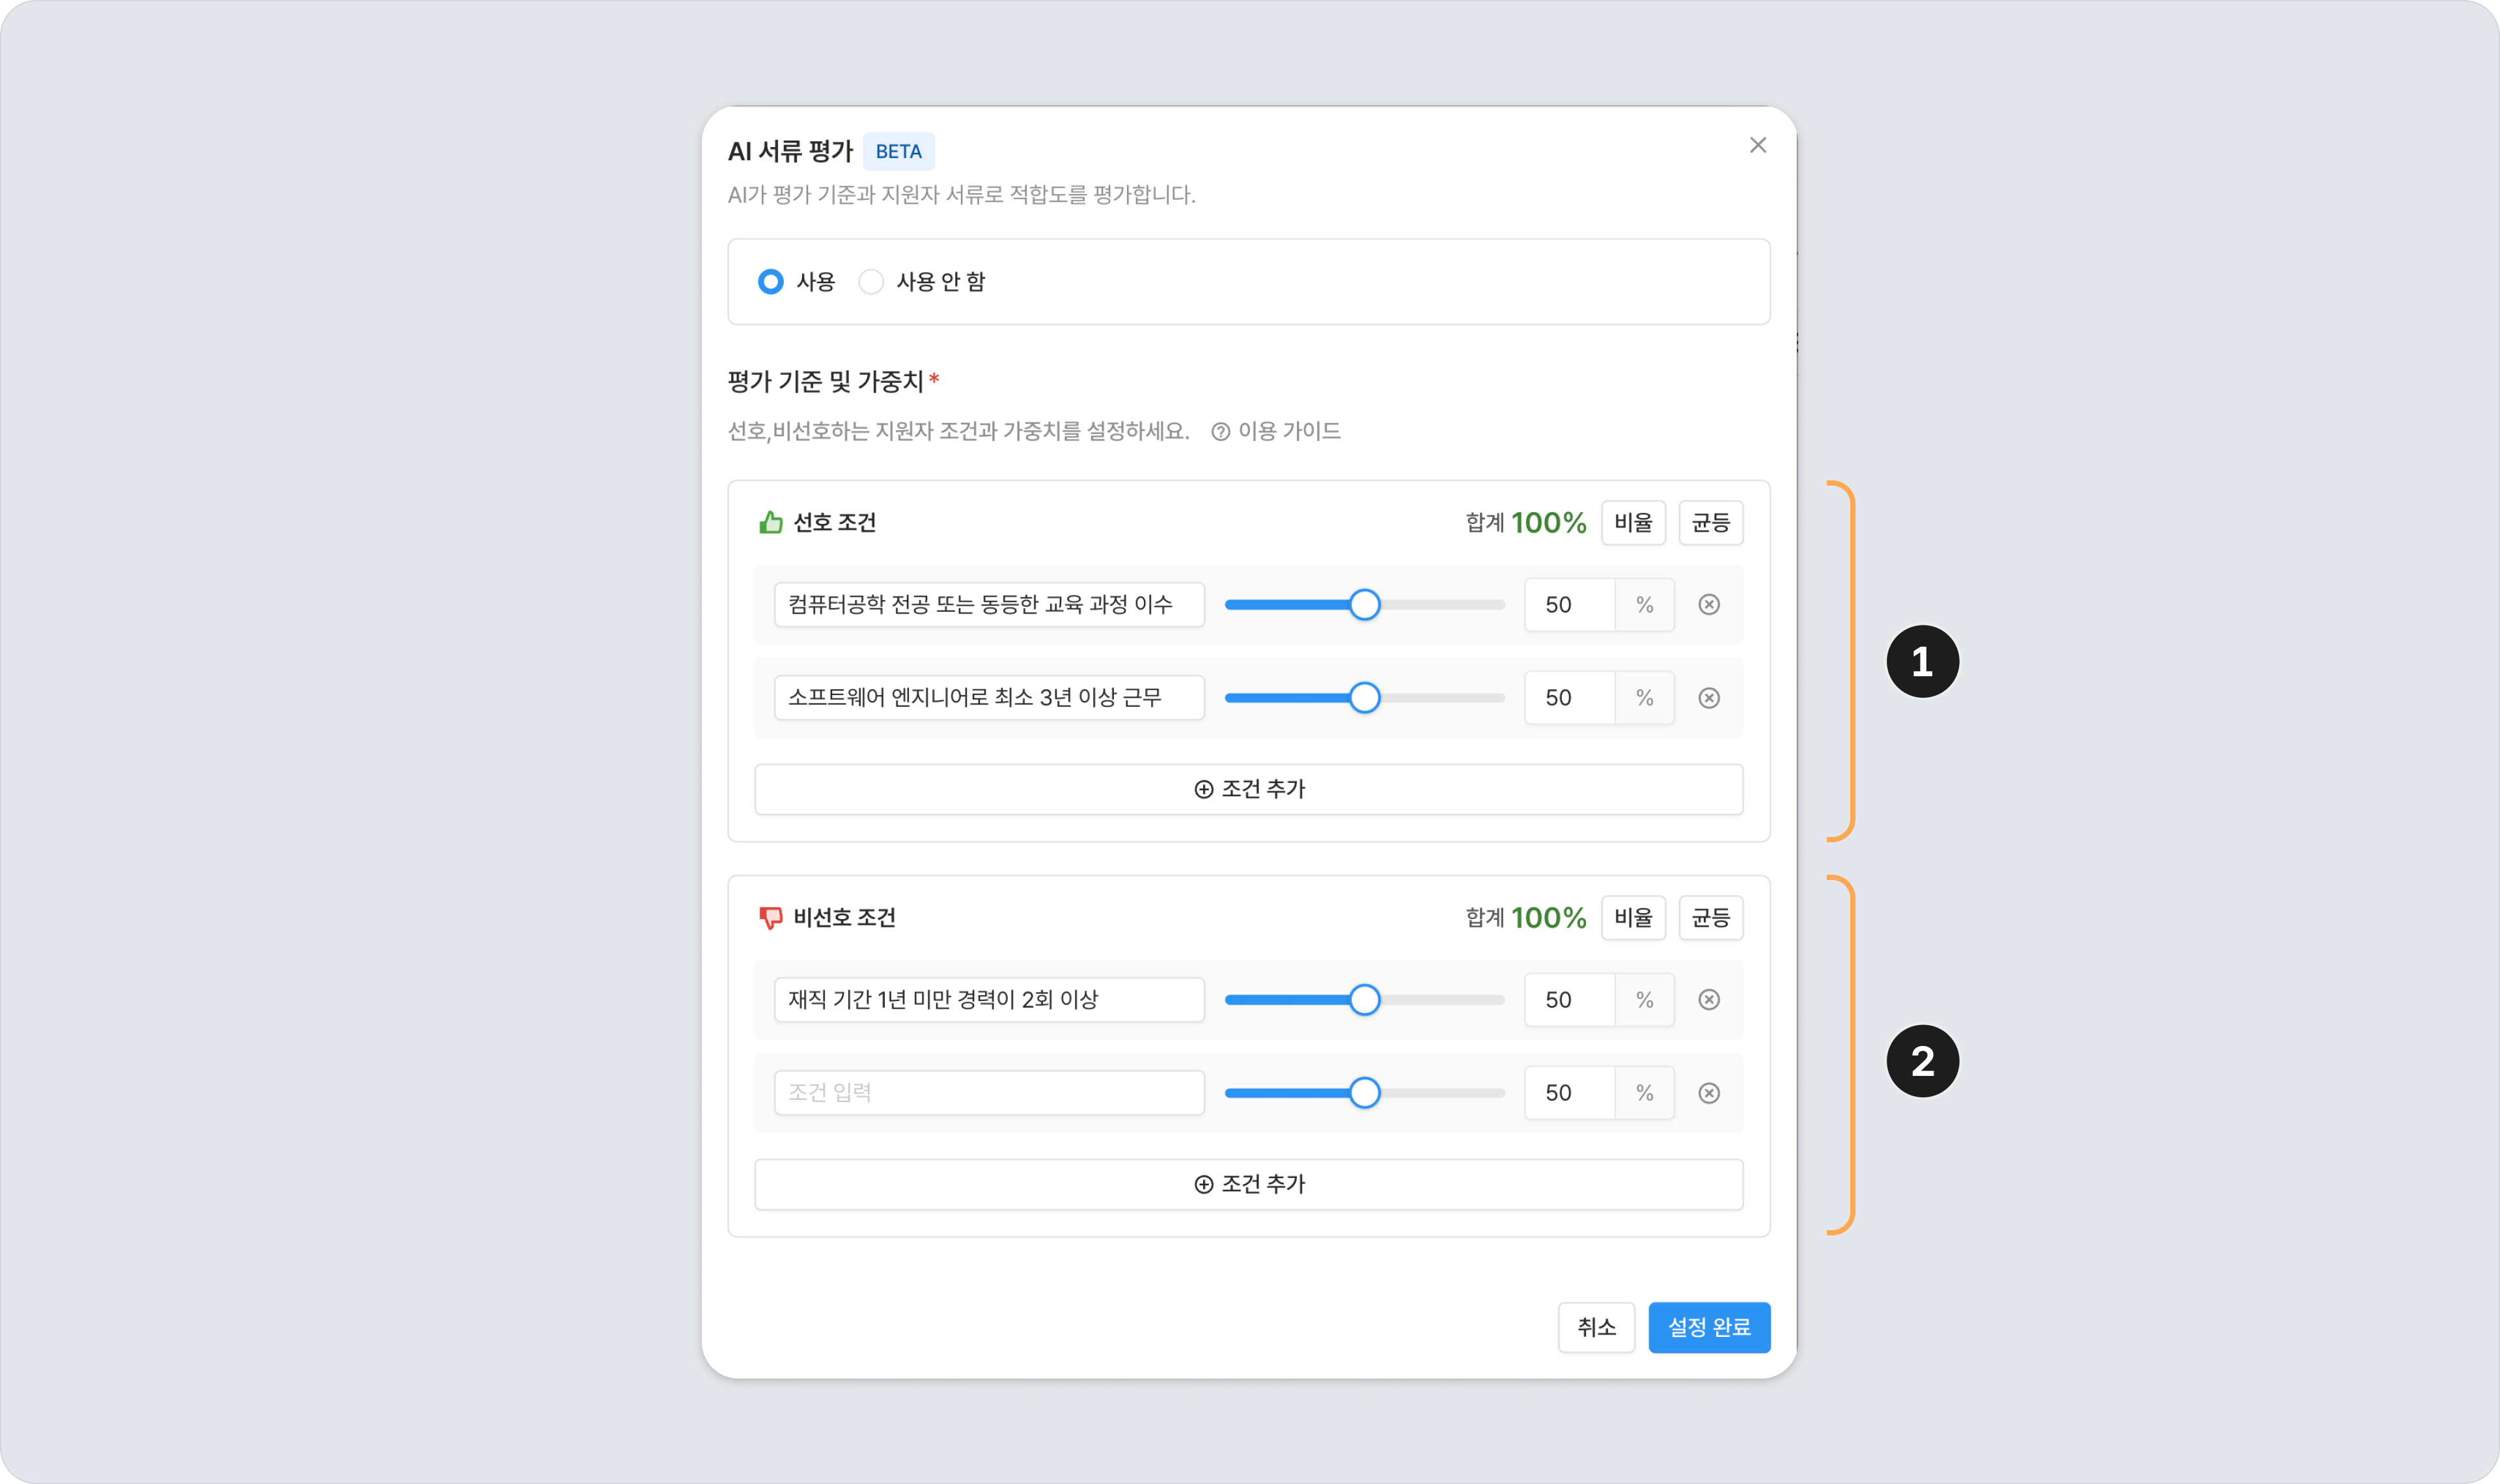Click the 합계 100% total in 비선호 조건

coord(1526,918)
